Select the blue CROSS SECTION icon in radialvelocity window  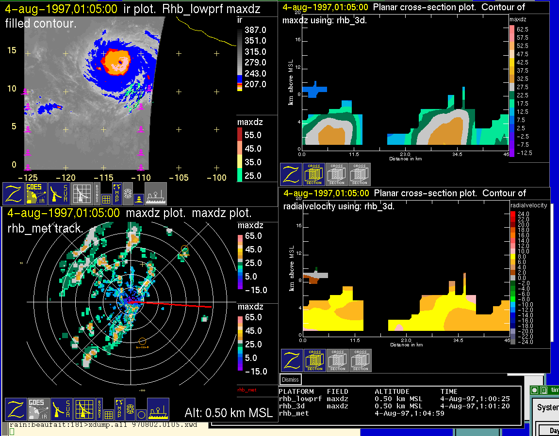pyautogui.click(x=315, y=360)
